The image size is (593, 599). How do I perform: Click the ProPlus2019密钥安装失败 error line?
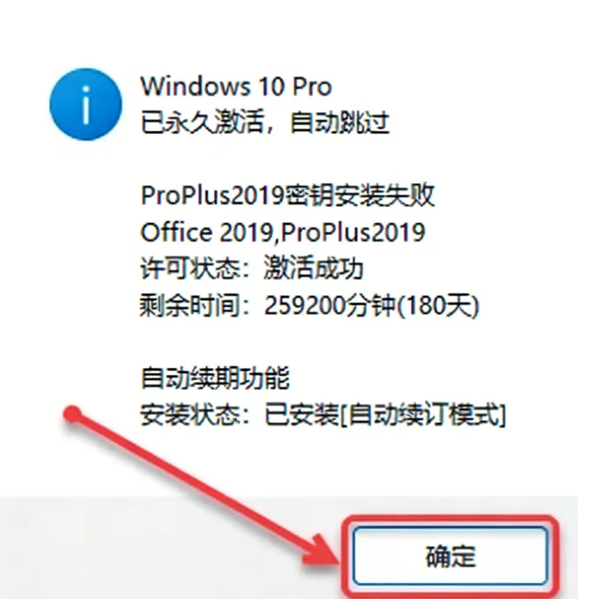(x=288, y=196)
